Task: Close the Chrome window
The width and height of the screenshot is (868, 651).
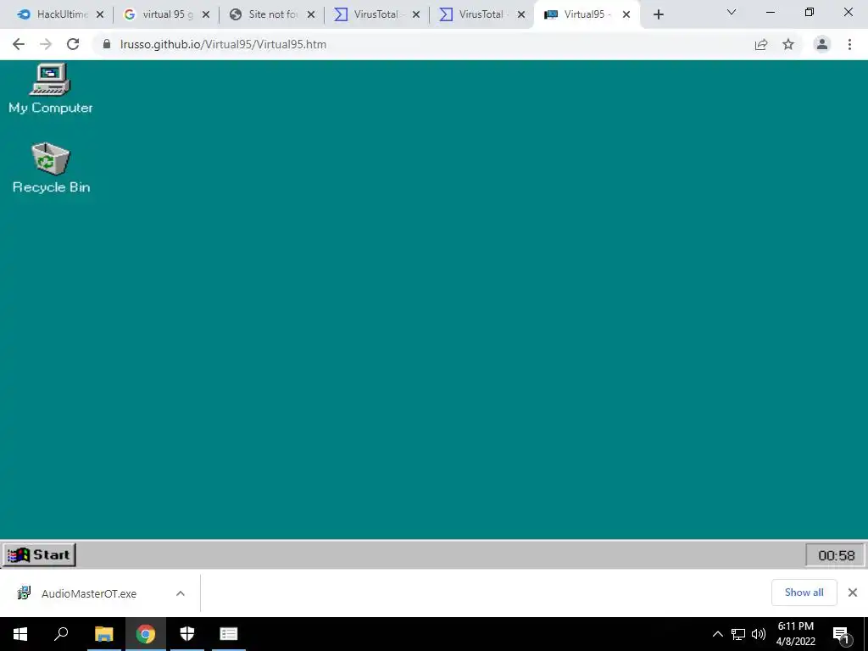Action: point(848,12)
